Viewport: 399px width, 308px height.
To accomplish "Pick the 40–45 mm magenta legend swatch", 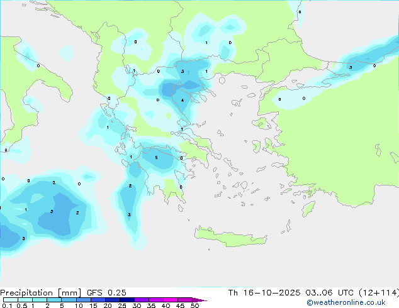I will pos(171,300).
